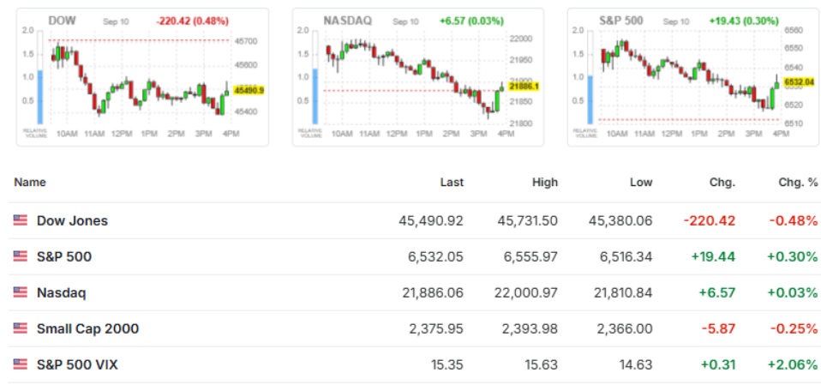Viewport: 821px width, 391px height.
Task: Select VIX low value 14.63
Action: pyautogui.click(x=638, y=364)
